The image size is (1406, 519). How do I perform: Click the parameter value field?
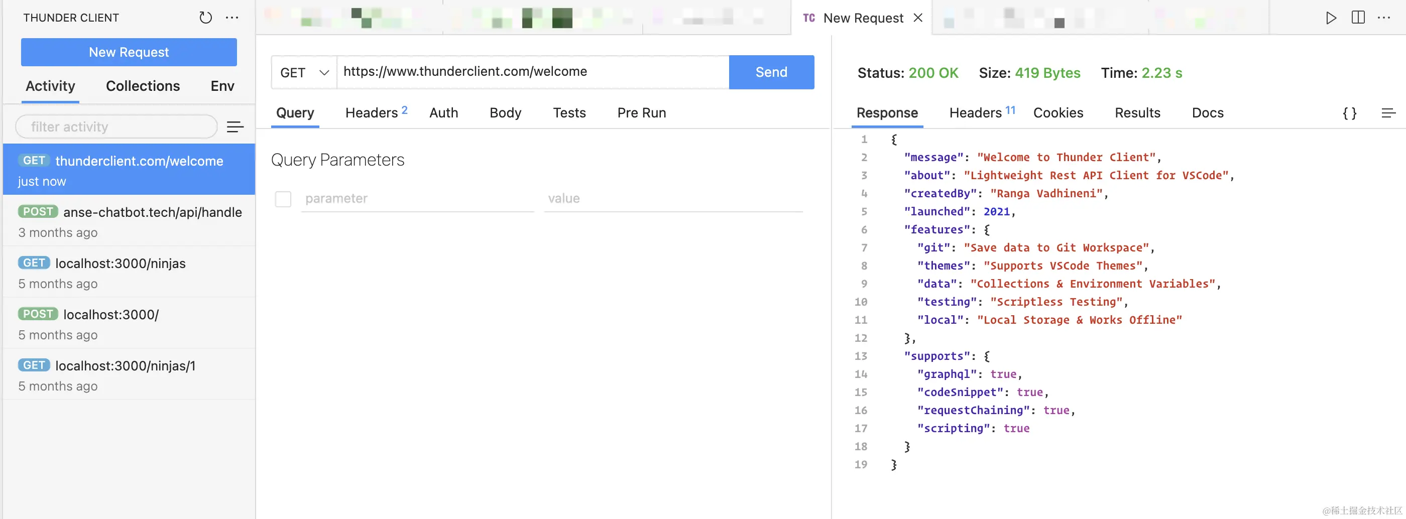pos(673,199)
